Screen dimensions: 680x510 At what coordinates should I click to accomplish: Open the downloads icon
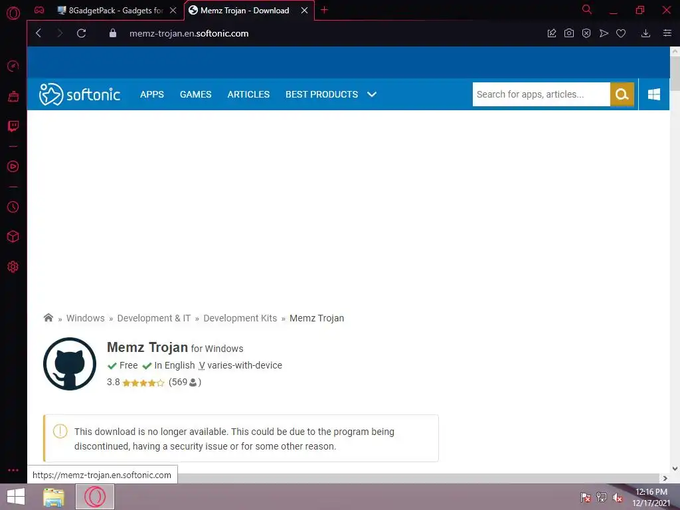[645, 33]
